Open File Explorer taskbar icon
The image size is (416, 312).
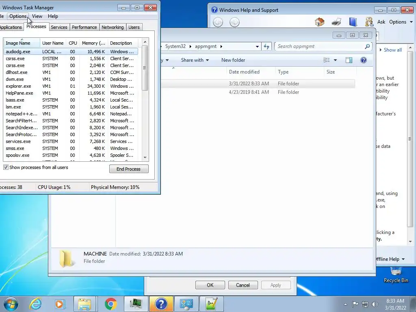pyautogui.click(x=84, y=304)
